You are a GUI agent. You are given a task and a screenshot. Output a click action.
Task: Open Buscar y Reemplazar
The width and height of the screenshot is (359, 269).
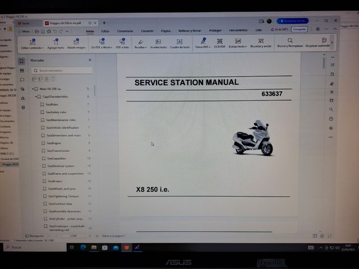pyautogui.click(x=290, y=43)
